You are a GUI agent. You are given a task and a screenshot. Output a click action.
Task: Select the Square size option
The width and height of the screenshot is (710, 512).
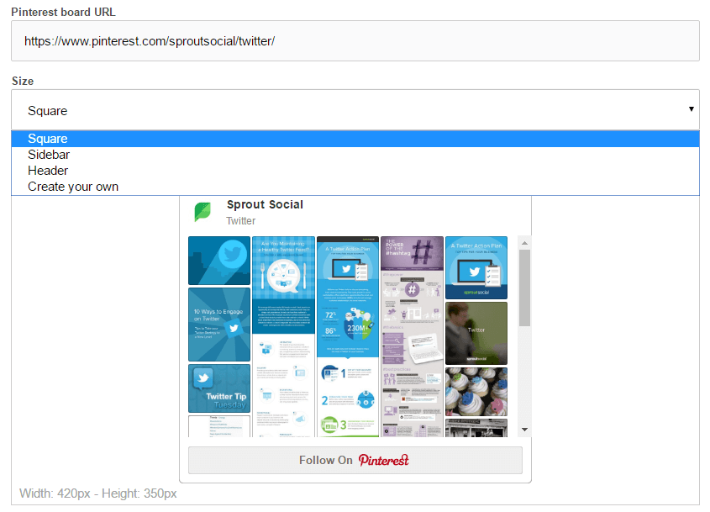point(355,139)
